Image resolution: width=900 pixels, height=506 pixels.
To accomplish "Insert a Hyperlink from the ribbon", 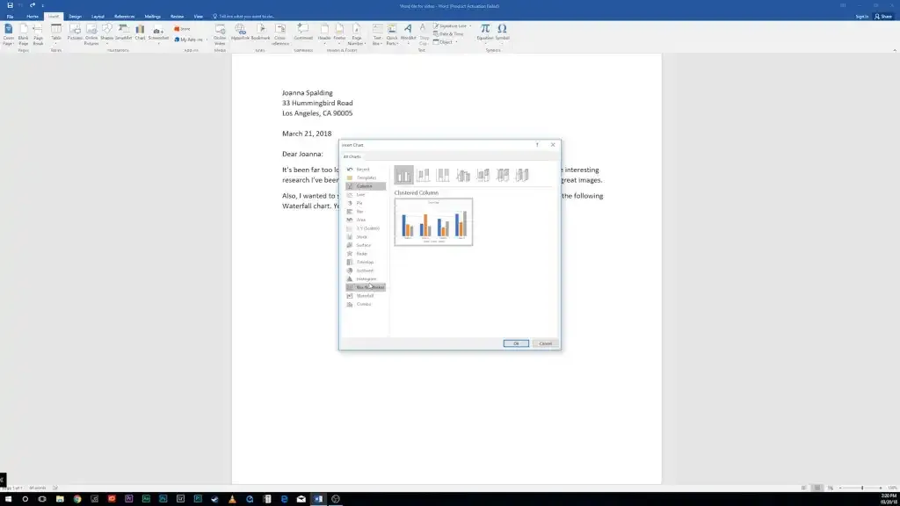I will click(x=239, y=33).
